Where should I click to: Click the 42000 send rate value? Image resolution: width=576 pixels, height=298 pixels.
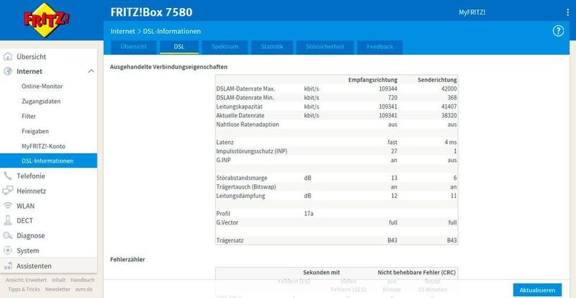click(449, 89)
